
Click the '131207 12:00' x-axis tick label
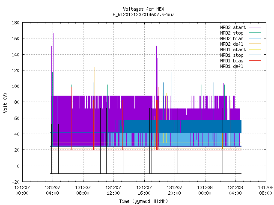click(x=113, y=190)
